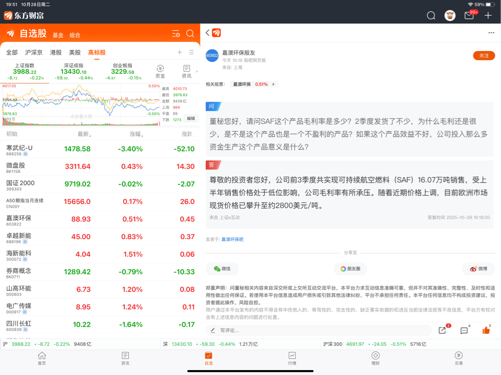Sort list by 最新 column header
Image resolution: width=501 pixels, height=375 pixels.
pos(85,134)
